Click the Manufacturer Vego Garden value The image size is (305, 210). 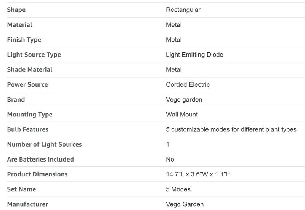point(185,204)
